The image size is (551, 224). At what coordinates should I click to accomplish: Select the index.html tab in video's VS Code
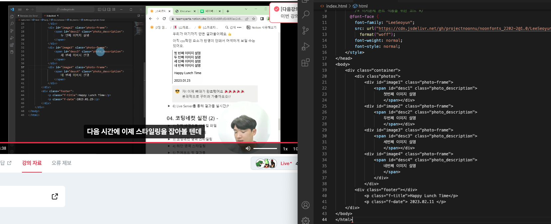[50, 16]
